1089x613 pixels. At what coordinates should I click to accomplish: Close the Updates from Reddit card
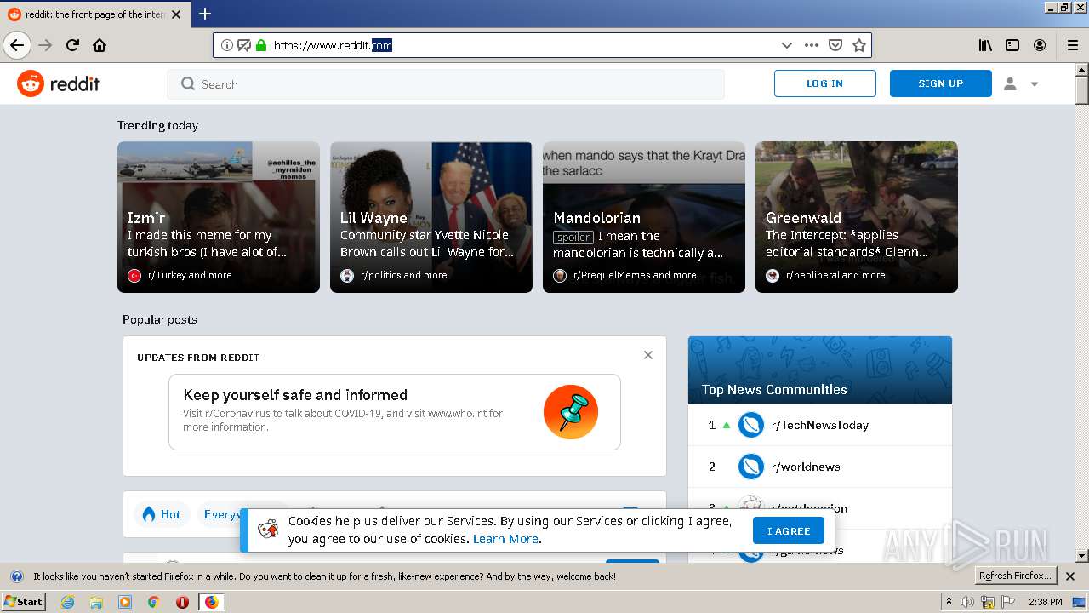[648, 355]
